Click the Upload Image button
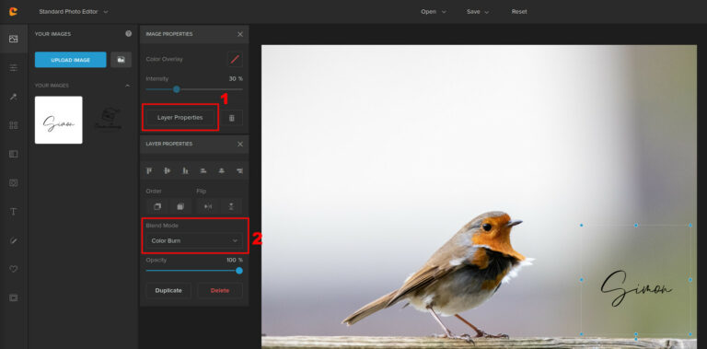This screenshot has width=707, height=349. (x=70, y=60)
